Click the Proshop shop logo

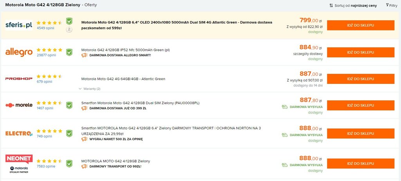point(19,79)
